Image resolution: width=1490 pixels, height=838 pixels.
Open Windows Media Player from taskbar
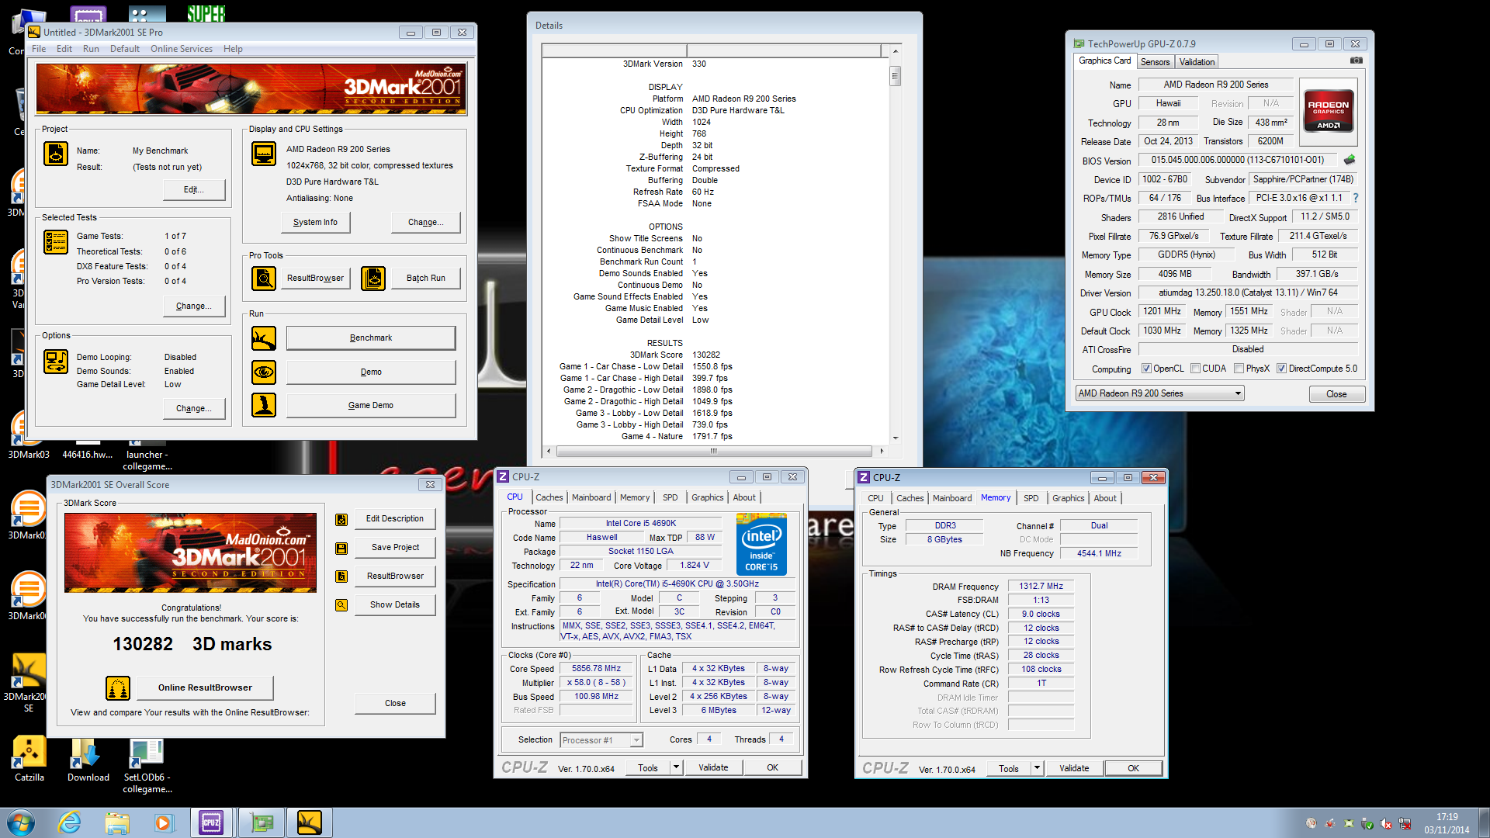[x=164, y=822]
